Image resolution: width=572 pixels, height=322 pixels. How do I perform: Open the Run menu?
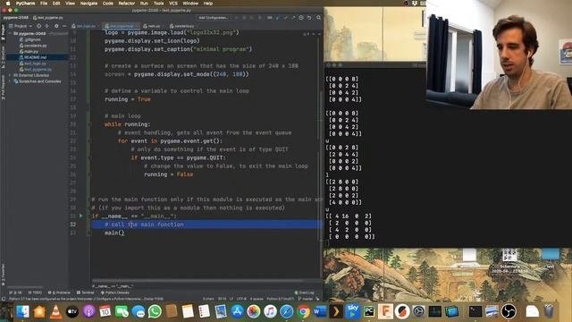point(144,4)
